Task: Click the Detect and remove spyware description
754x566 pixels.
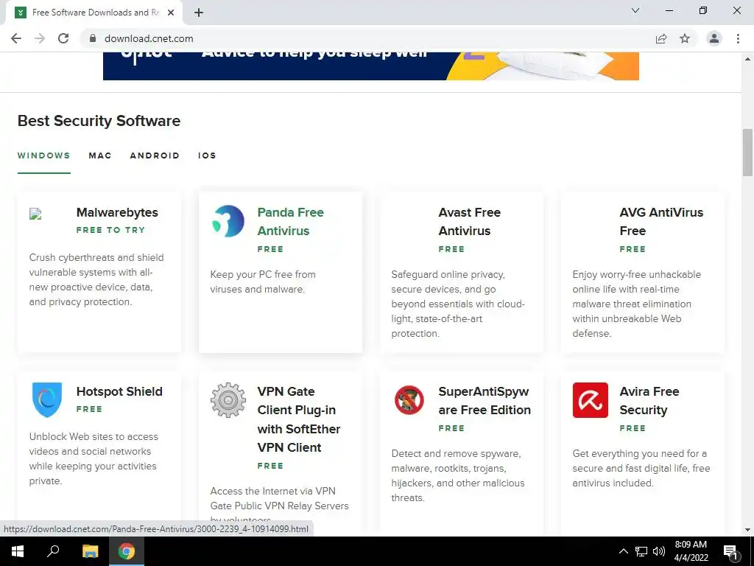Action: click(x=458, y=475)
